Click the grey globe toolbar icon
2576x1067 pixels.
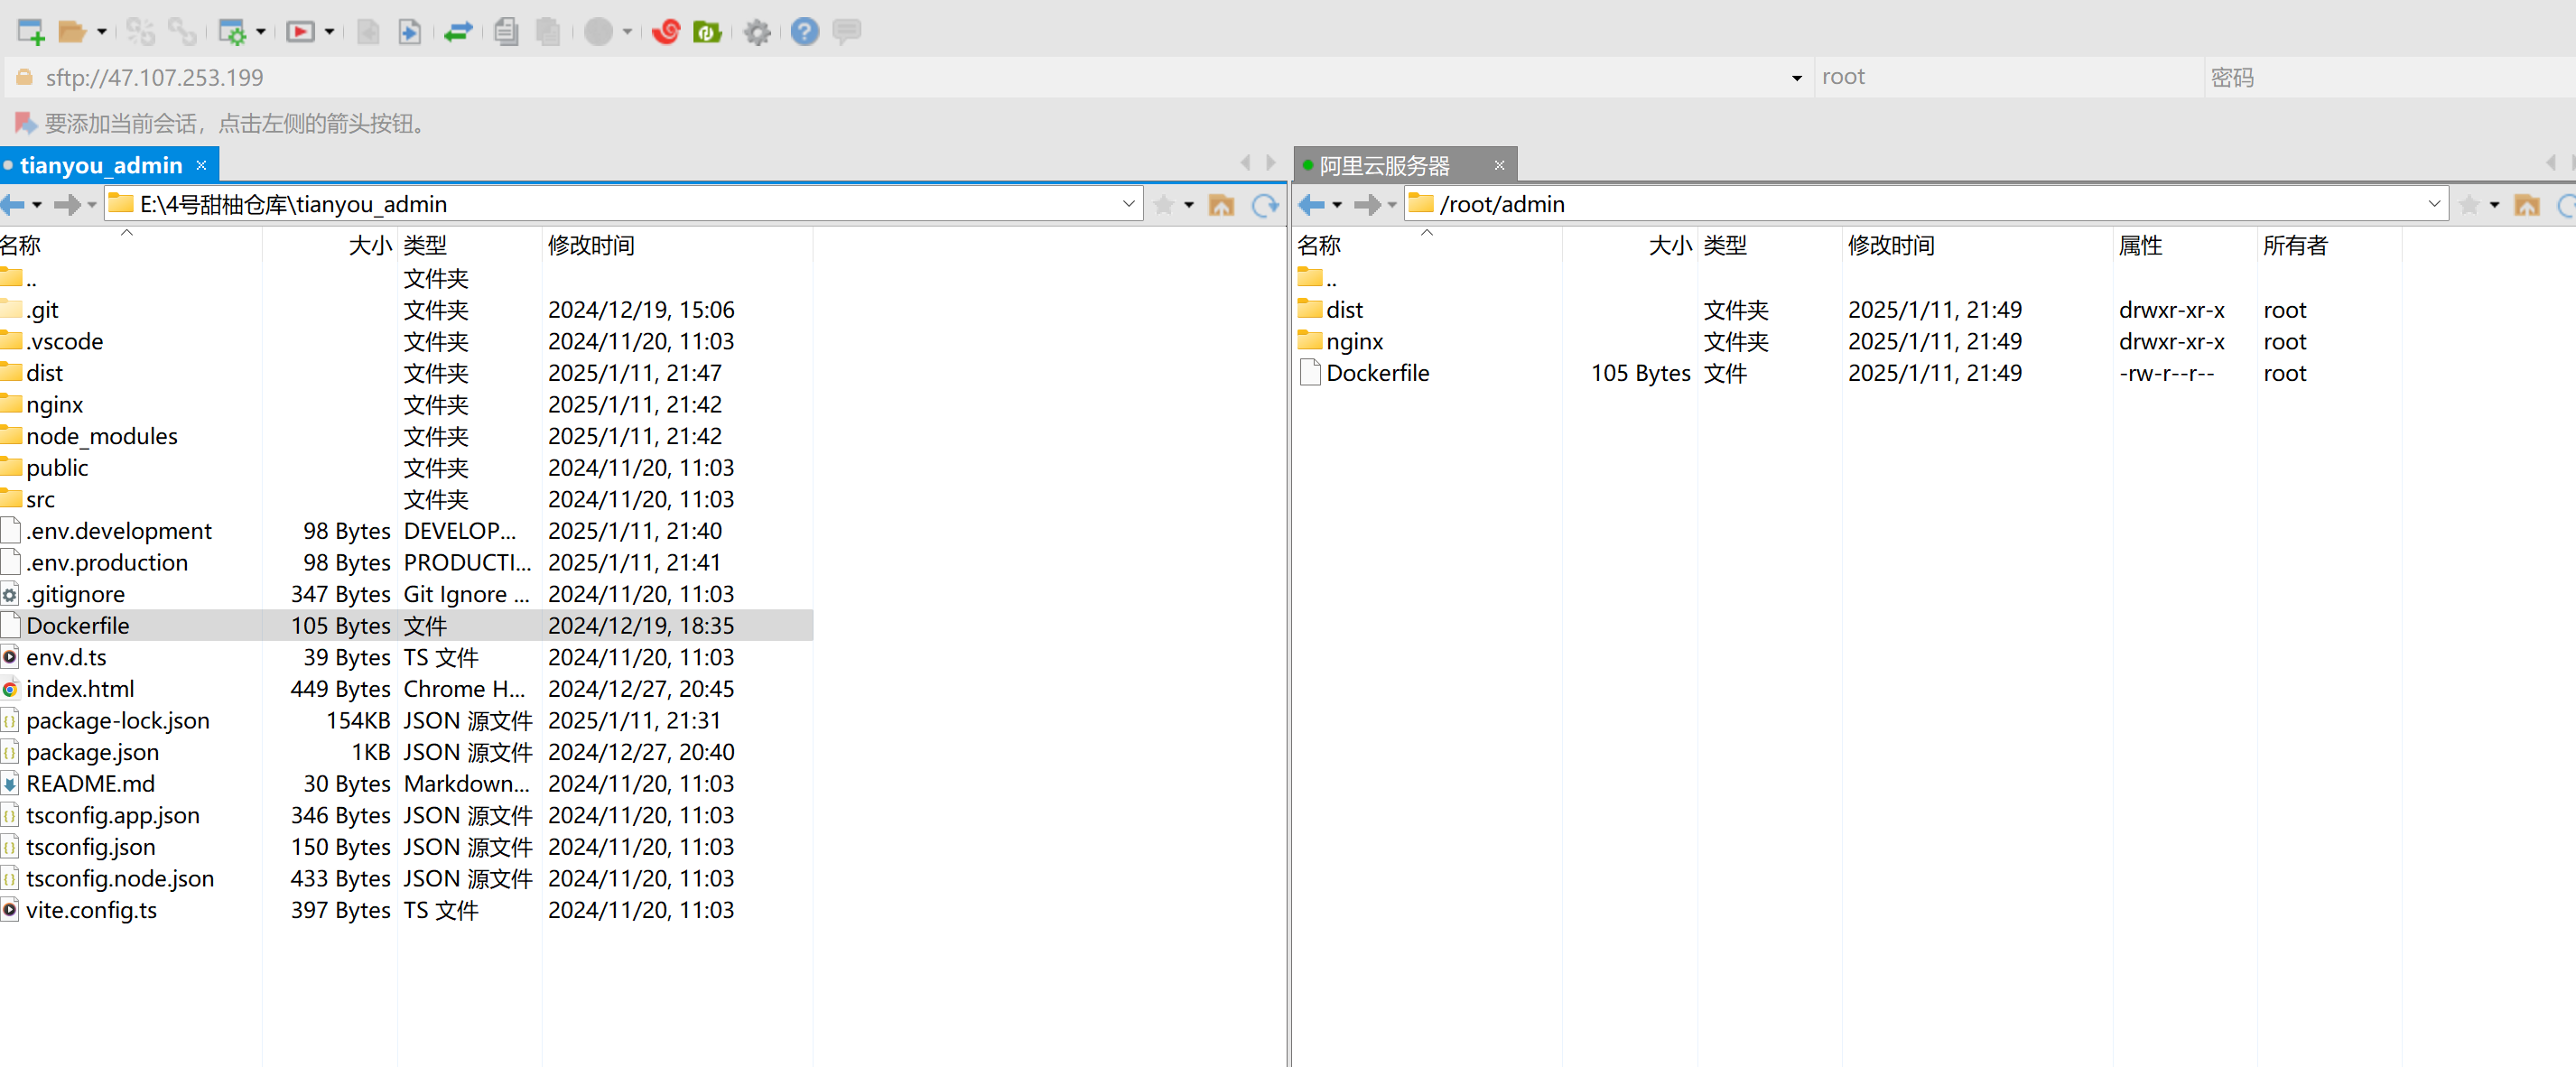(x=598, y=32)
